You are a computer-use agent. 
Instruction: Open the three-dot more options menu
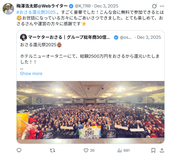(162, 6)
